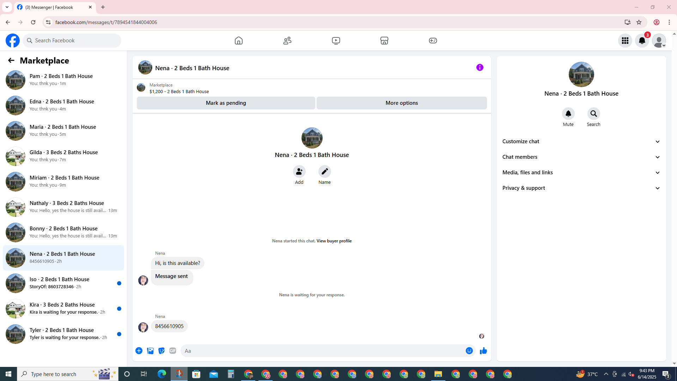Expand Chat members section

581,157
